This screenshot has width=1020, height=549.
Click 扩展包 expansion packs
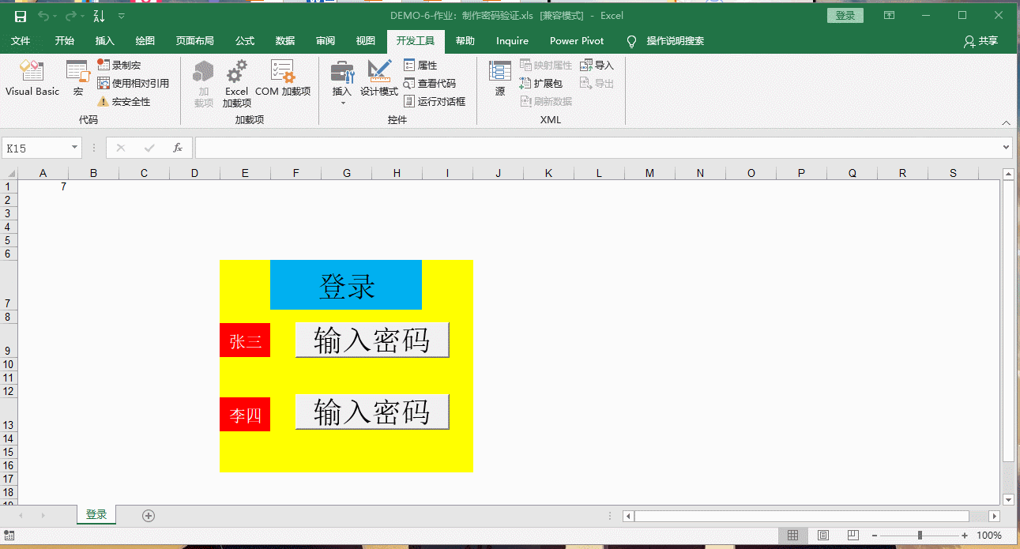point(540,83)
